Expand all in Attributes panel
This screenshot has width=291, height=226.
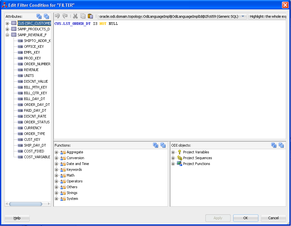(39, 16)
